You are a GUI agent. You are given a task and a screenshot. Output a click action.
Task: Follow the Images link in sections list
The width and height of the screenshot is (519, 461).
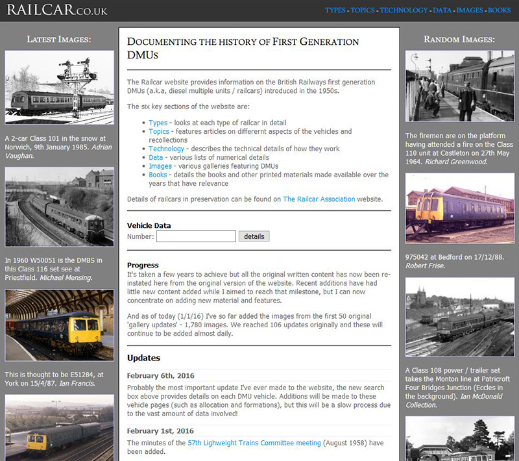tap(160, 166)
